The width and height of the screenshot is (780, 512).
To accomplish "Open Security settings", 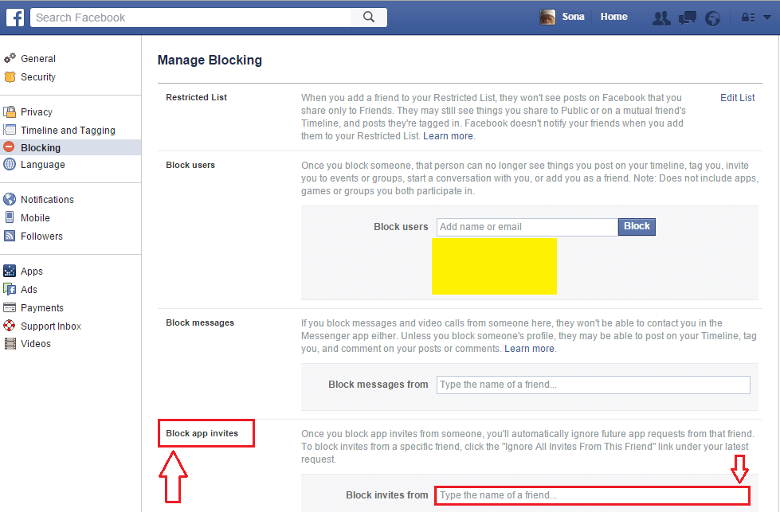I will [x=37, y=77].
